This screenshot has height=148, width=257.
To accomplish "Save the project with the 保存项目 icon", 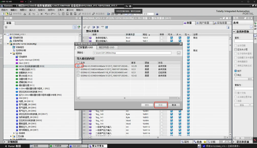I will pyautogui.click(x=10, y=14).
